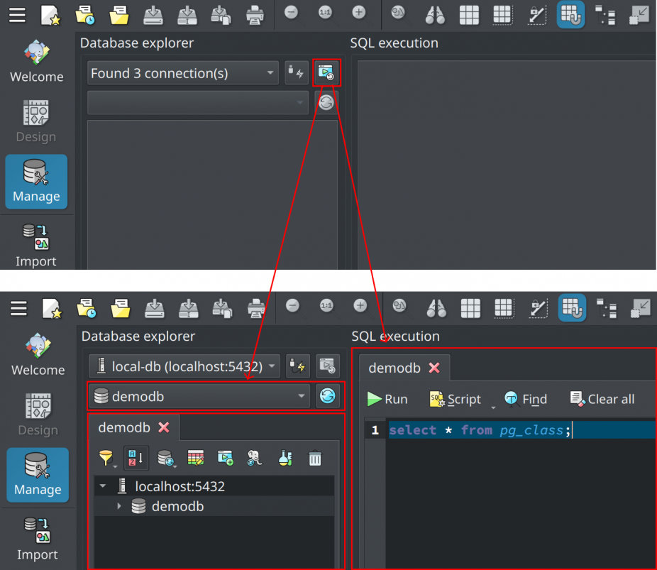Run the SQL query in demodb tab
The width and height of the screenshot is (657, 570).
tap(387, 399)
